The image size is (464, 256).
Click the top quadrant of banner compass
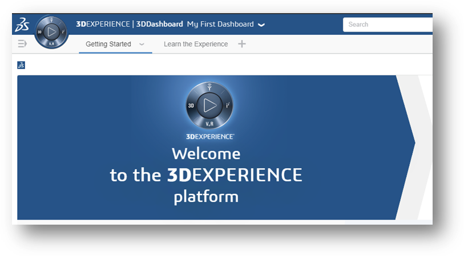(209, 87)
